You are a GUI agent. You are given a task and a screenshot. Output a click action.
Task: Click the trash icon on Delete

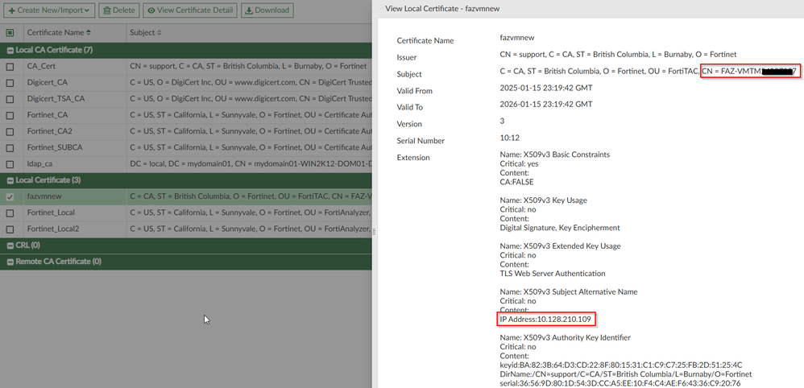(x=107, y=10)
